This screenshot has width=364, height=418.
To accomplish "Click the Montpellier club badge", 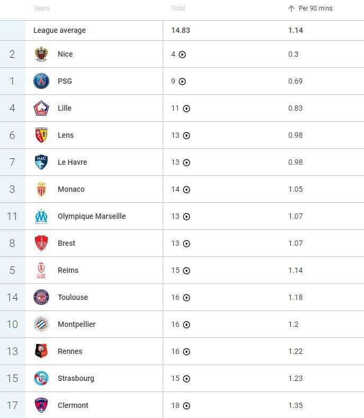I will [x=41, y=324].
